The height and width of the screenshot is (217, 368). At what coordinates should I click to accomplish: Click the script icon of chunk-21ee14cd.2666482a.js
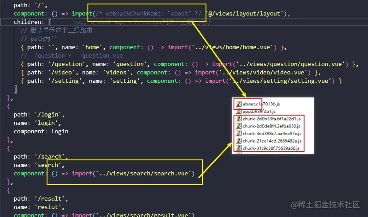238,141
